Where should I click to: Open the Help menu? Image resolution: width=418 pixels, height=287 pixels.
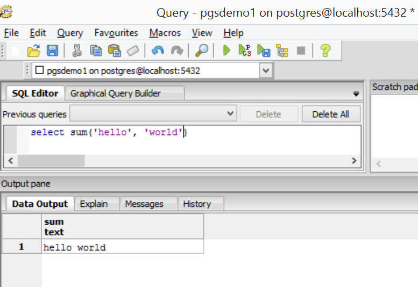(233, 33)
